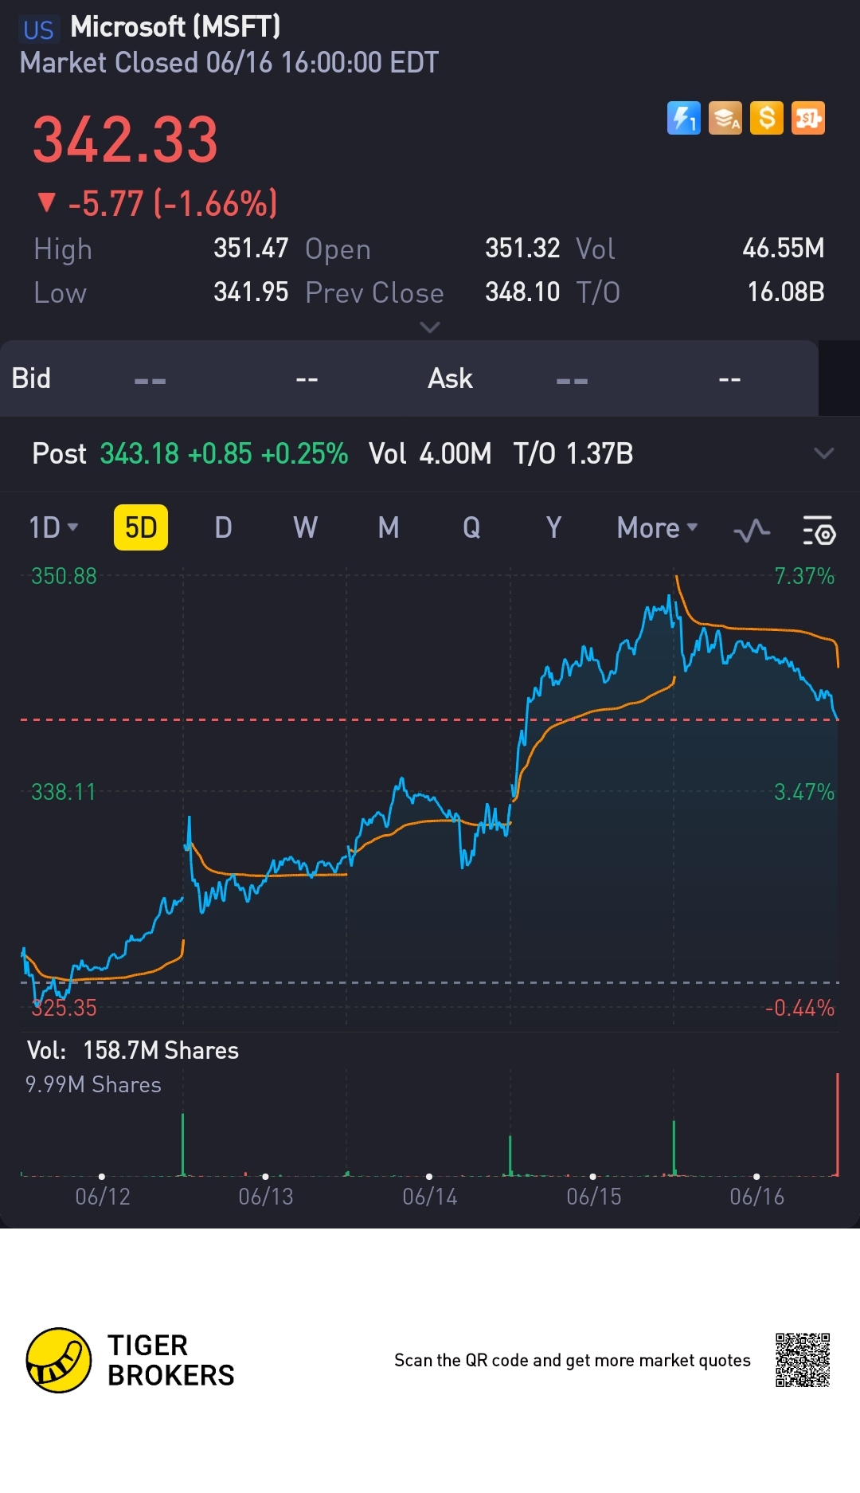The image size is (860, 1493).
Task: Tap the blue lightning bolt icon
Action: tap(683, 119)
